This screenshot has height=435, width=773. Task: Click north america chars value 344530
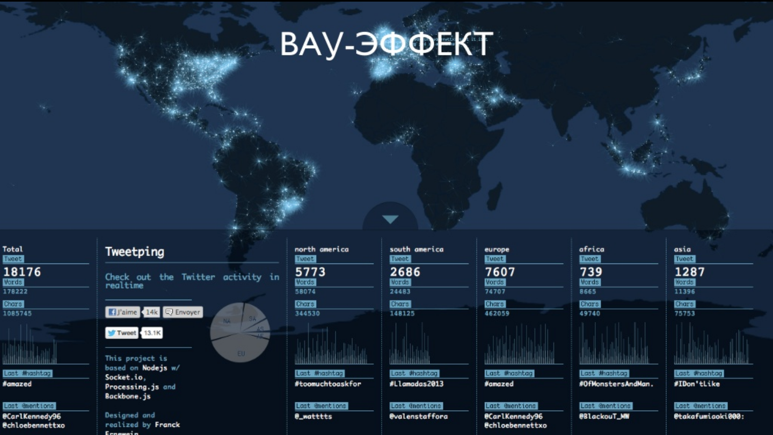308,314
